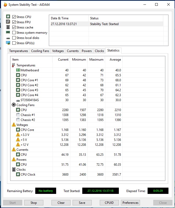Uncheck Stress CPU checkbox

point(14,17)
